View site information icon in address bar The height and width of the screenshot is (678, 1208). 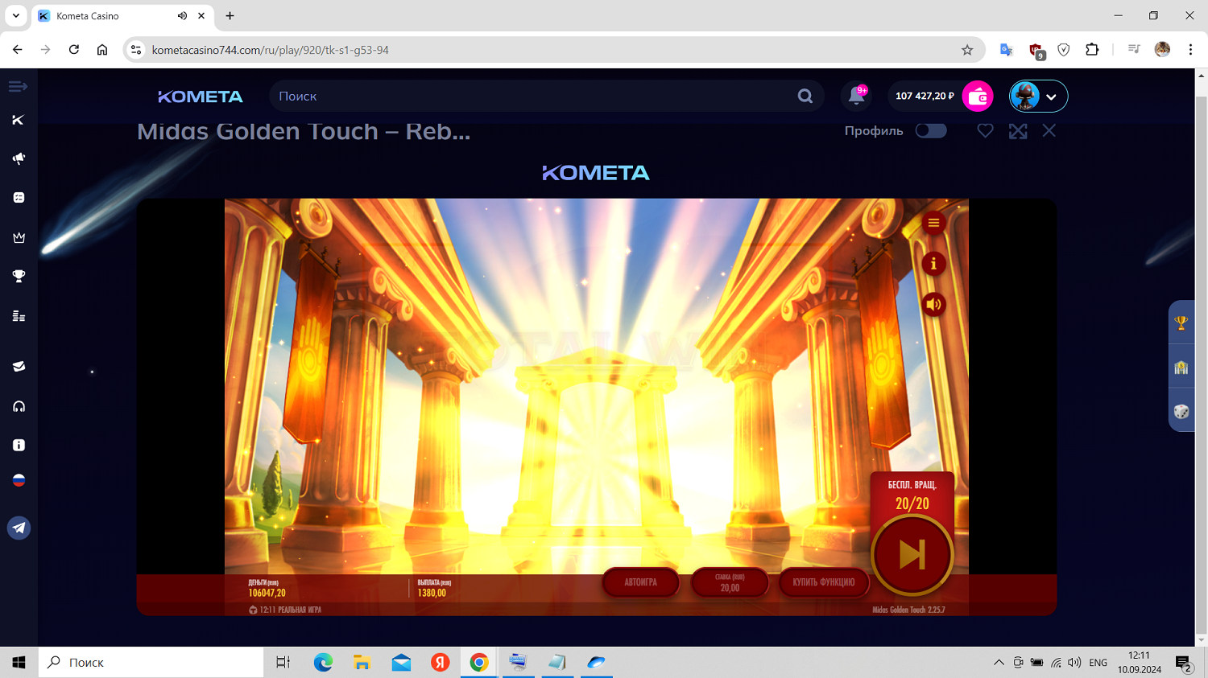tap(136, 50)
